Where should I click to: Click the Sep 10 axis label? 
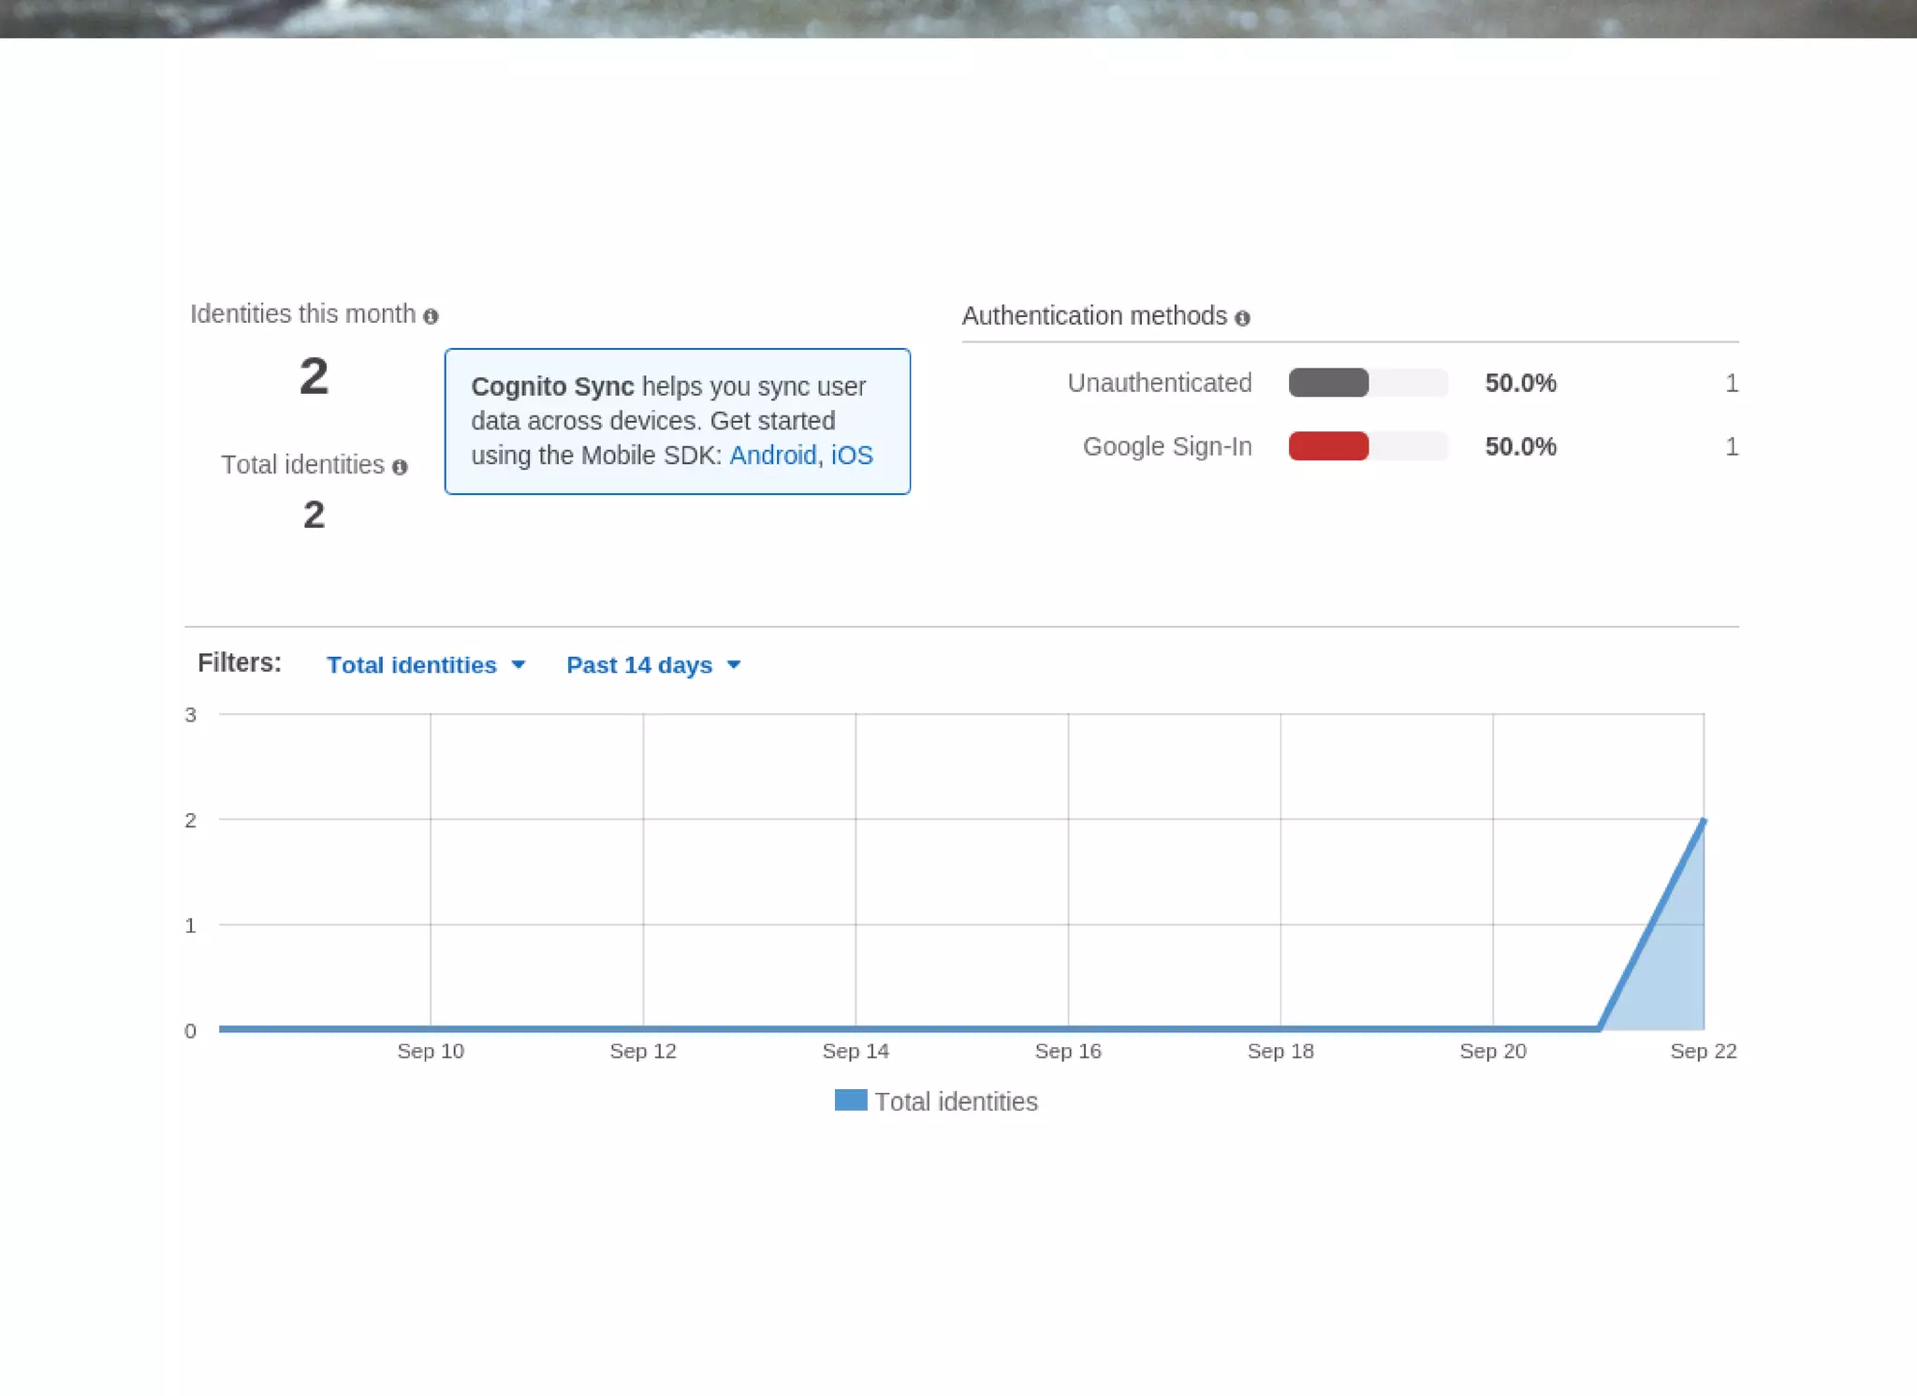point(431,1051)
